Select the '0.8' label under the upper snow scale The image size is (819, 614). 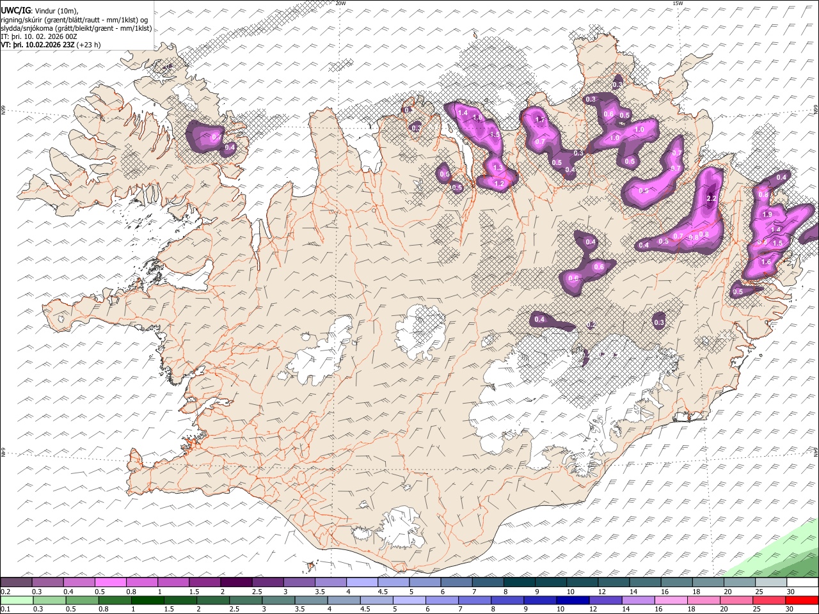pyautogui.click(x=132, y=592)
